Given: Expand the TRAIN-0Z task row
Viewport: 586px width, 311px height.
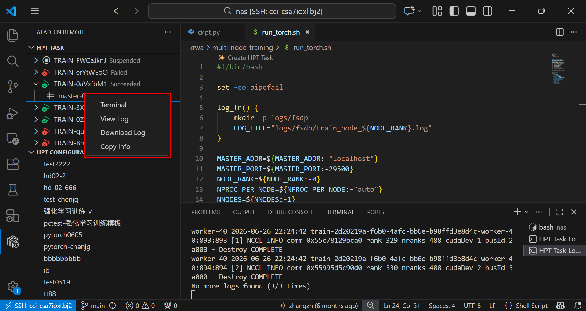Looking at the screenshot, I should (36, 120).
